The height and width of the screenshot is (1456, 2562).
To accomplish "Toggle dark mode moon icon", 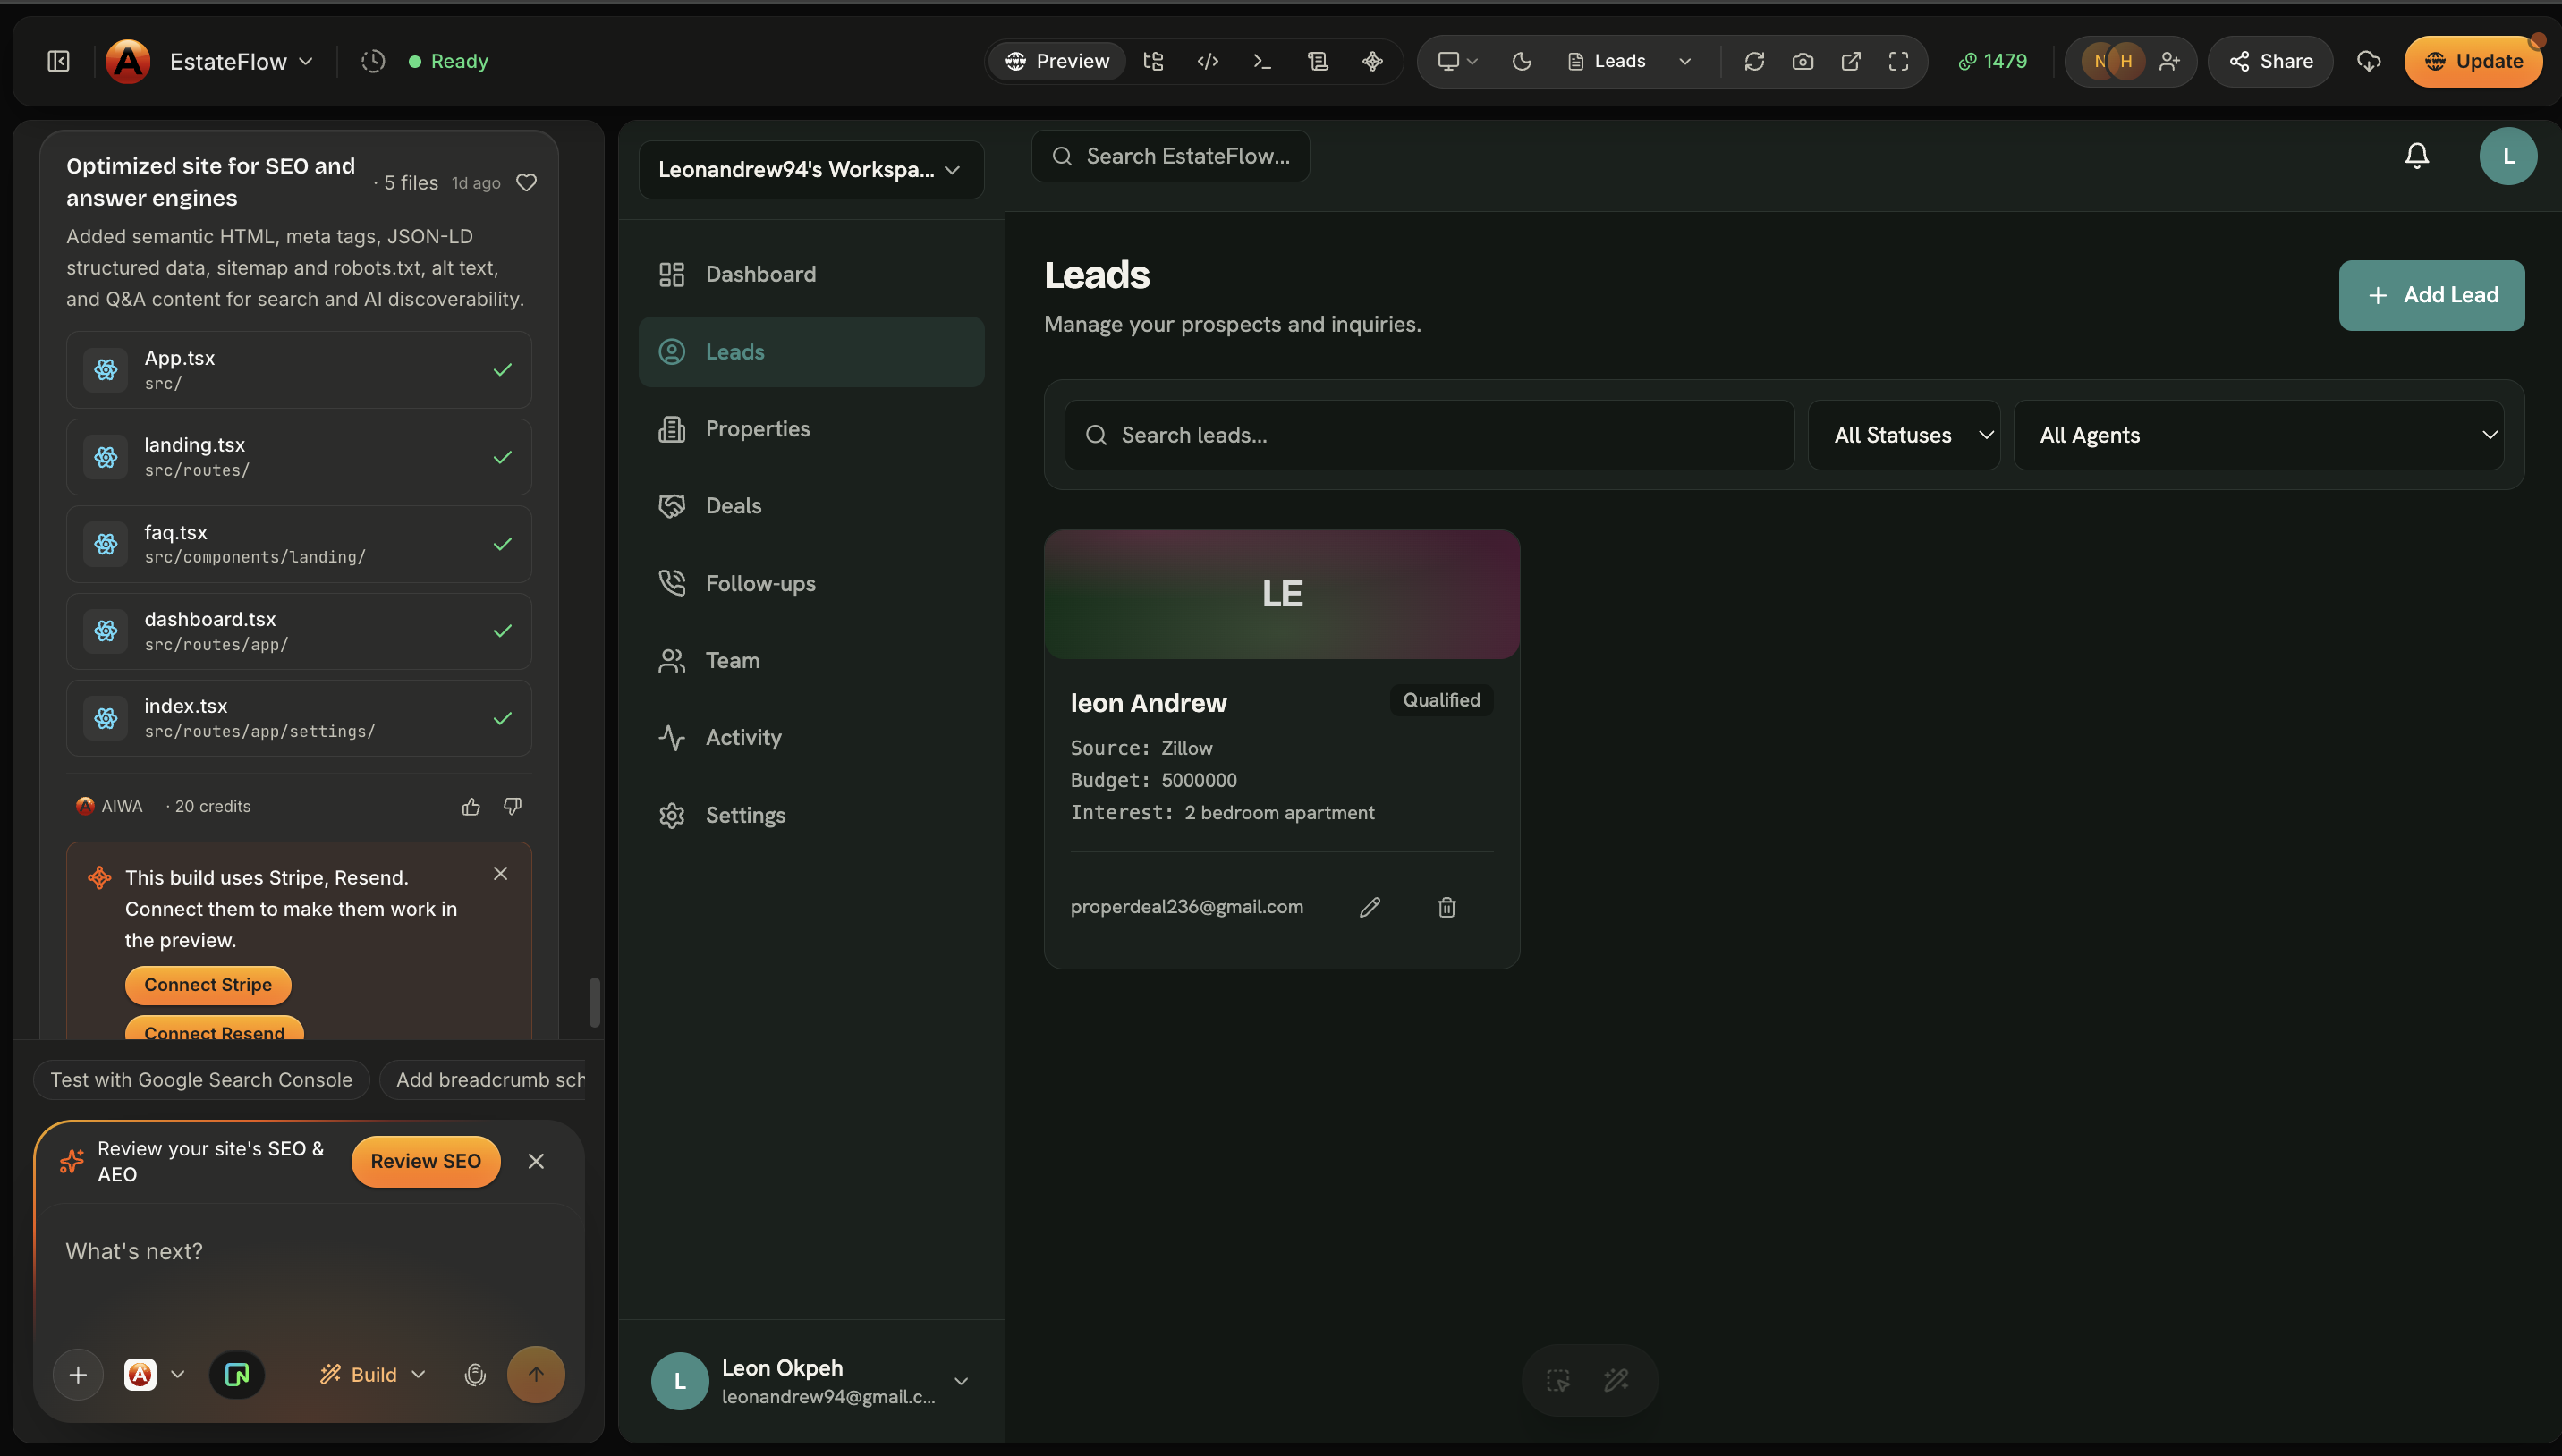I will pos(1521,62).
